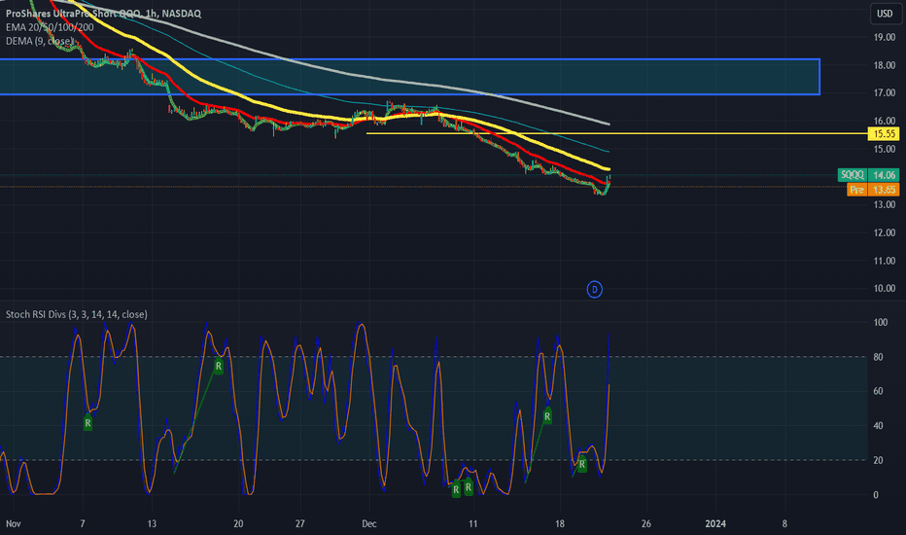The image size is (906, 535).
Task: Click the R marker near Dec 18 low
Action: click(582, 464)
